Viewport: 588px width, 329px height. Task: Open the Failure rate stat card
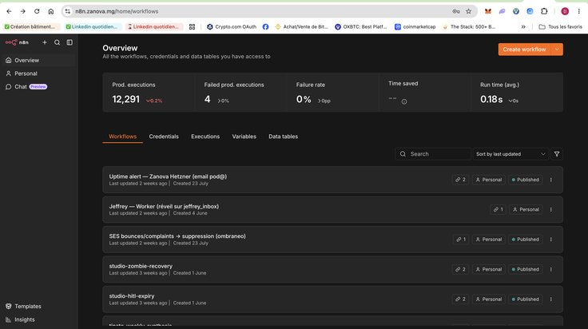[332, 92]
